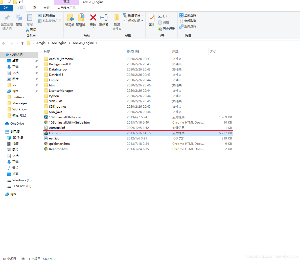Click the Chrome icon of quickstart.htm

click(46, 144)
